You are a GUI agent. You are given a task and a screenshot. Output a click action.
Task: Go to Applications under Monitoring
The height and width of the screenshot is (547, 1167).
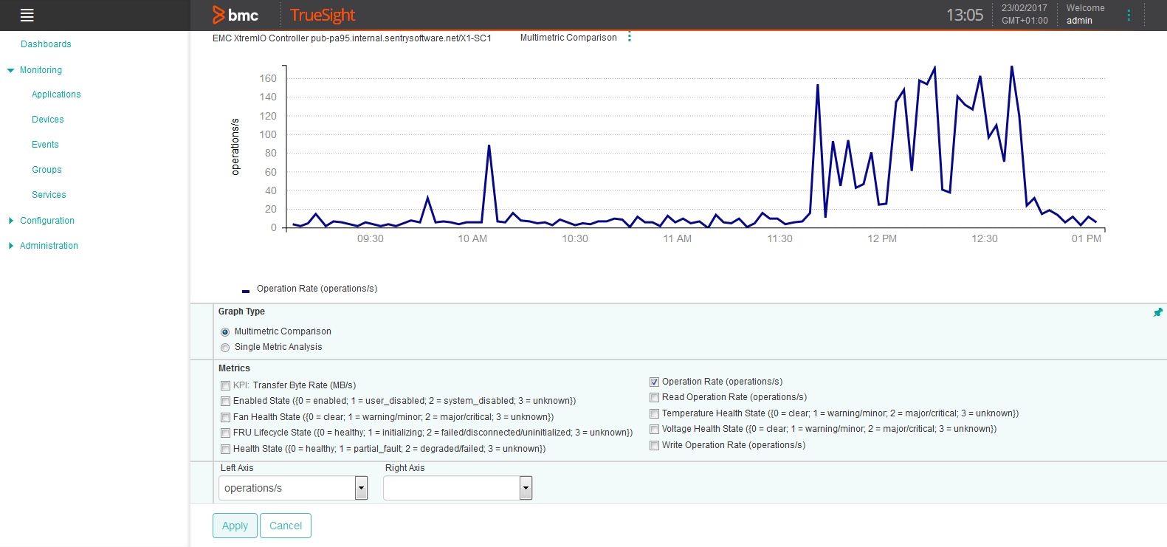click(x=56, y=94)
